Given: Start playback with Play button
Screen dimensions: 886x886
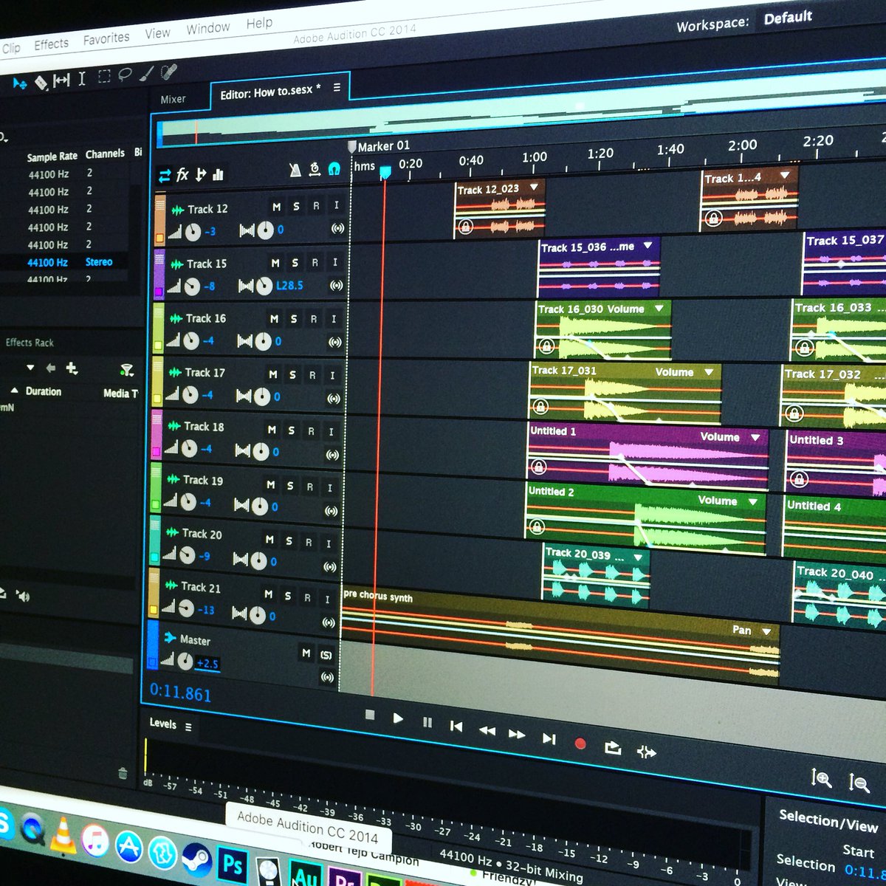Looking at the screenshot, I should [398, 718].
